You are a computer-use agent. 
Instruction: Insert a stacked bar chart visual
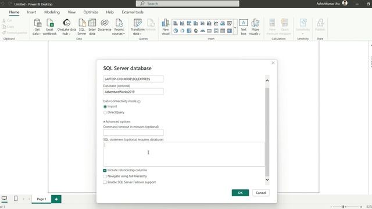point(176,23)
